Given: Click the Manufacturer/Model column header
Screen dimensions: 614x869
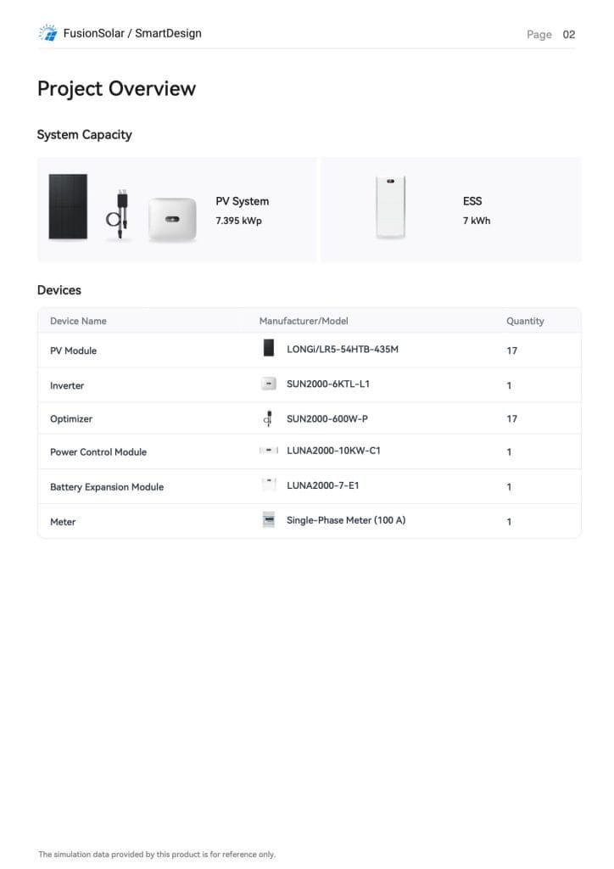Looking at the screenshot, I should pos(304,321).
